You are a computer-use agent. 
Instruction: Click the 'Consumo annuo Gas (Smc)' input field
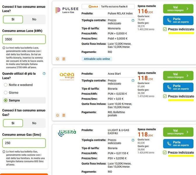pyautogui.click(x=24, y=143)
